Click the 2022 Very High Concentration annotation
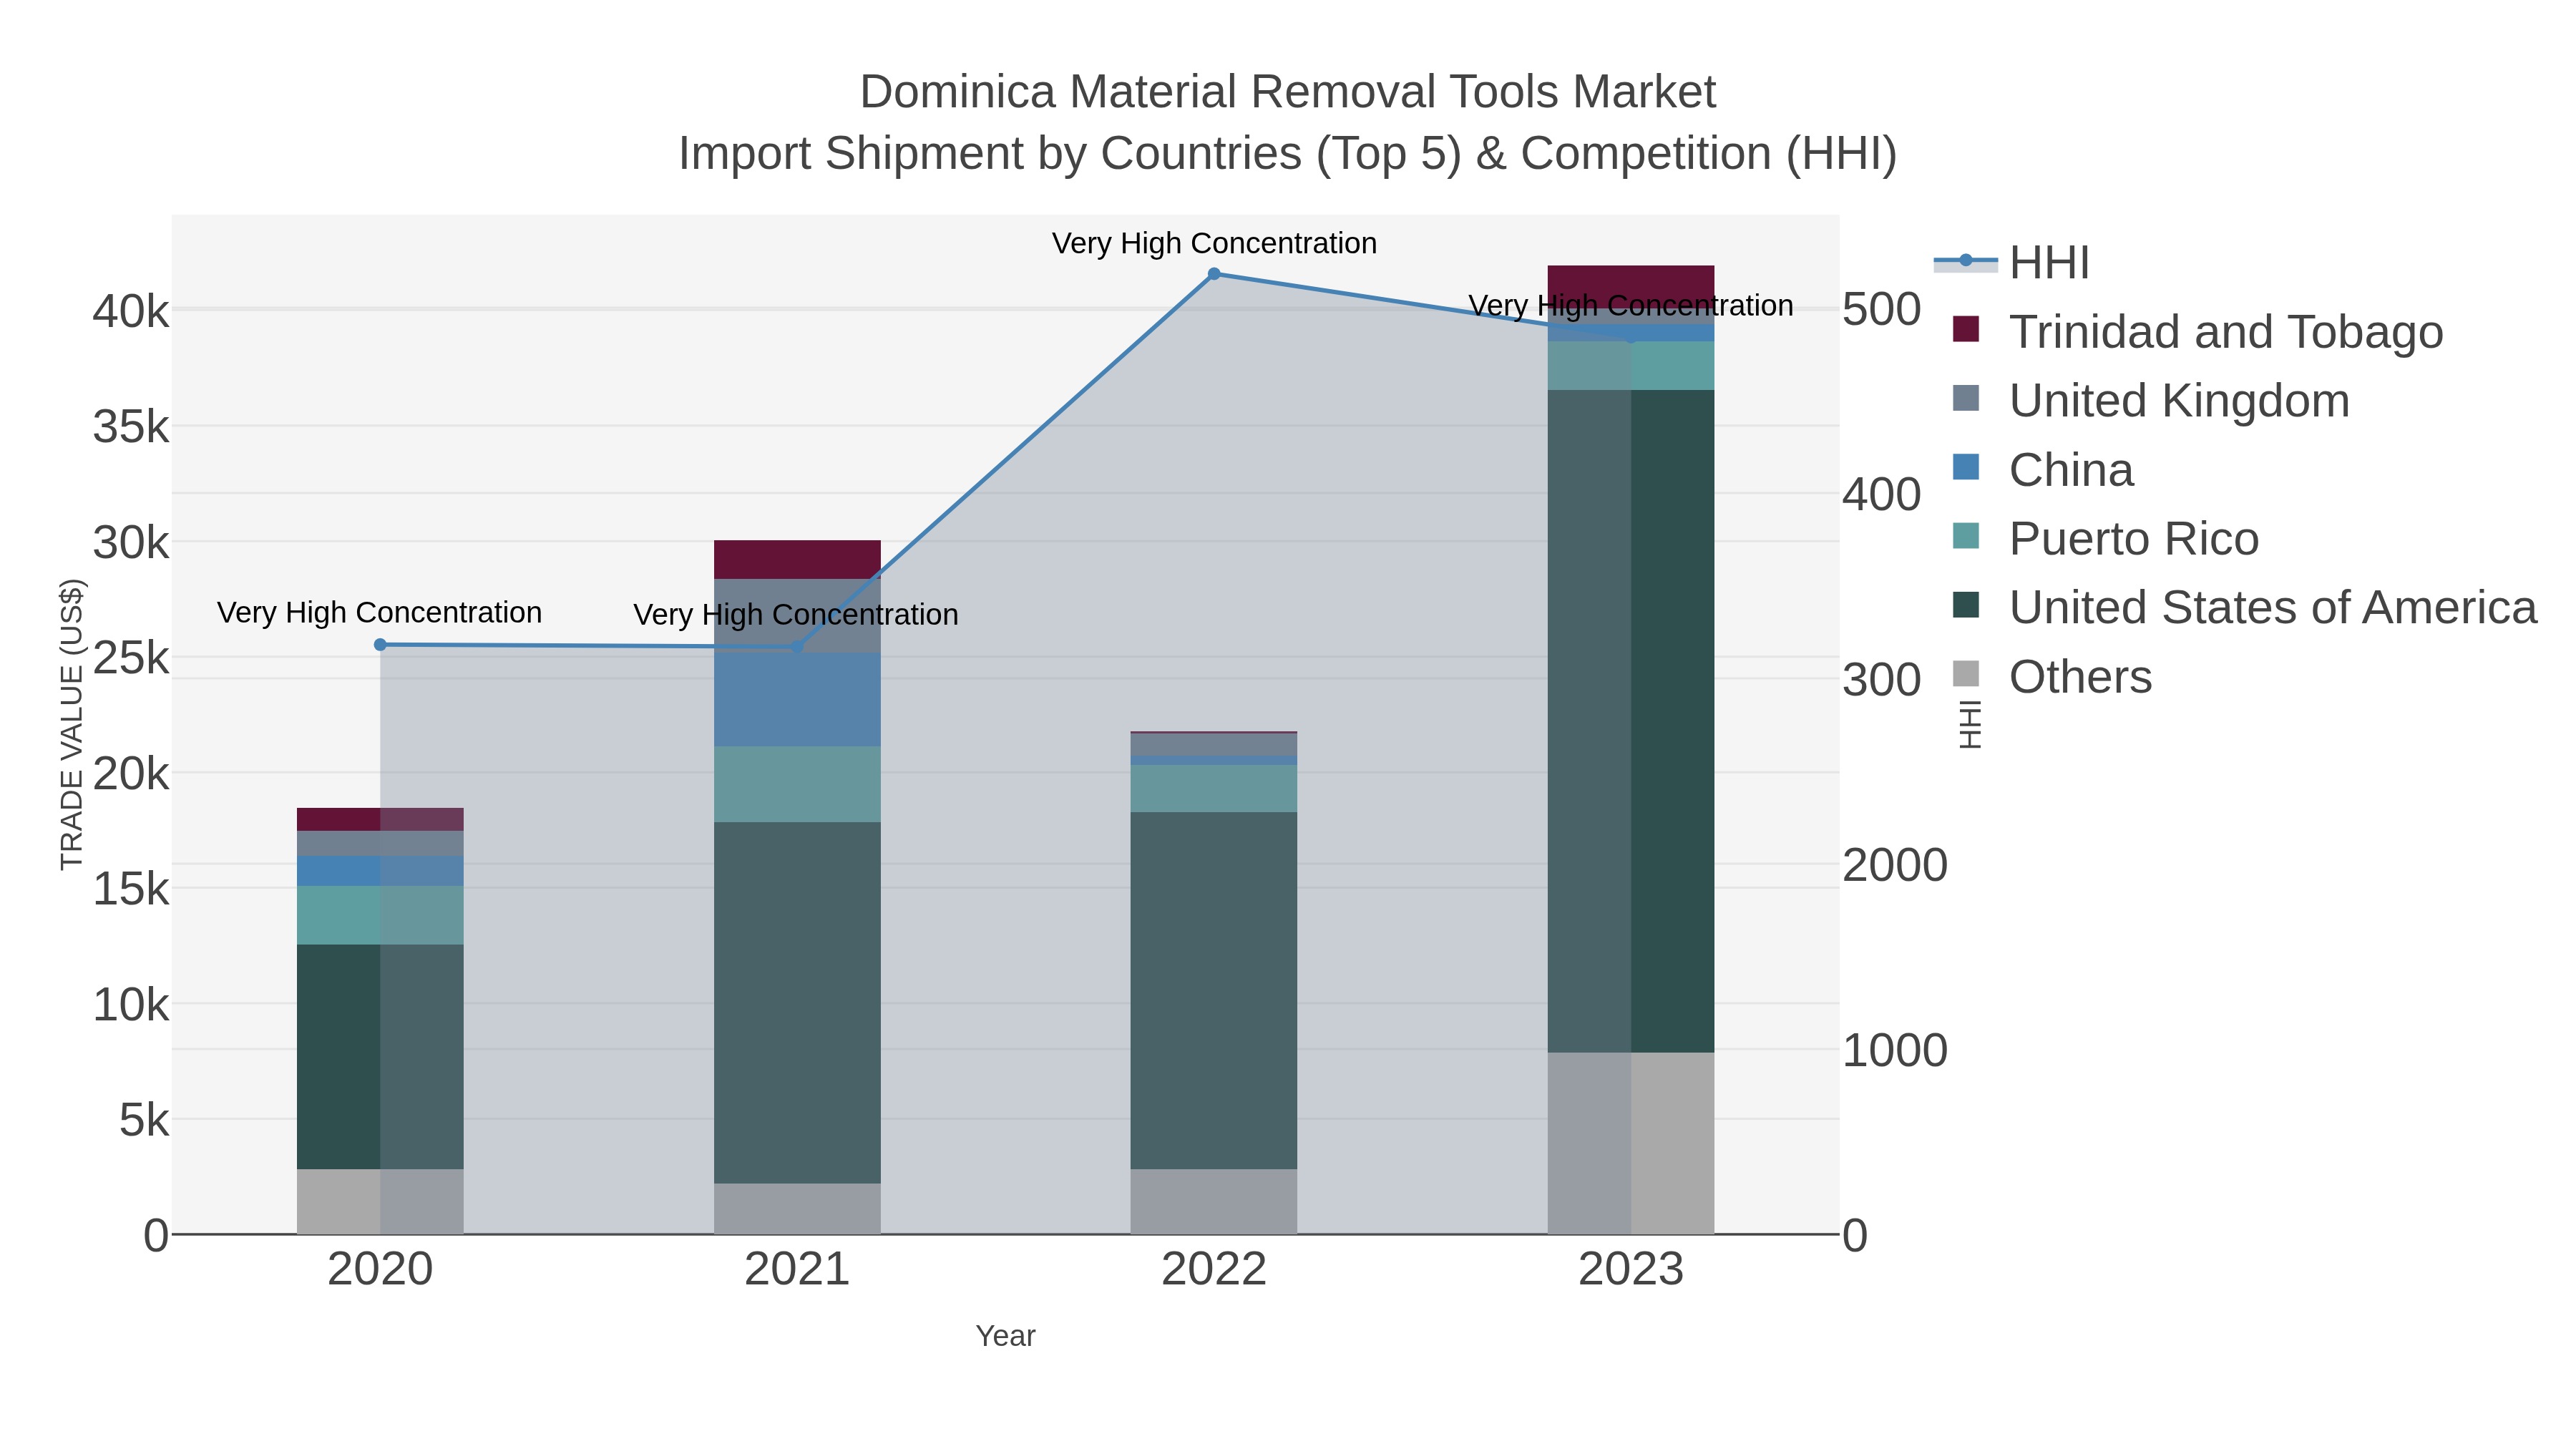The width and height of the screenshot is (2576, 1449). point(1214,243)
